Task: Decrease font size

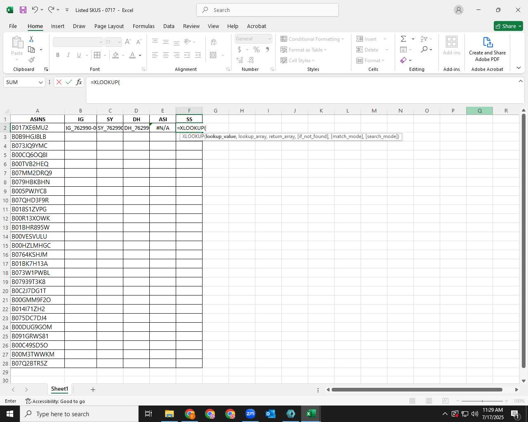Action: (139, 42)
